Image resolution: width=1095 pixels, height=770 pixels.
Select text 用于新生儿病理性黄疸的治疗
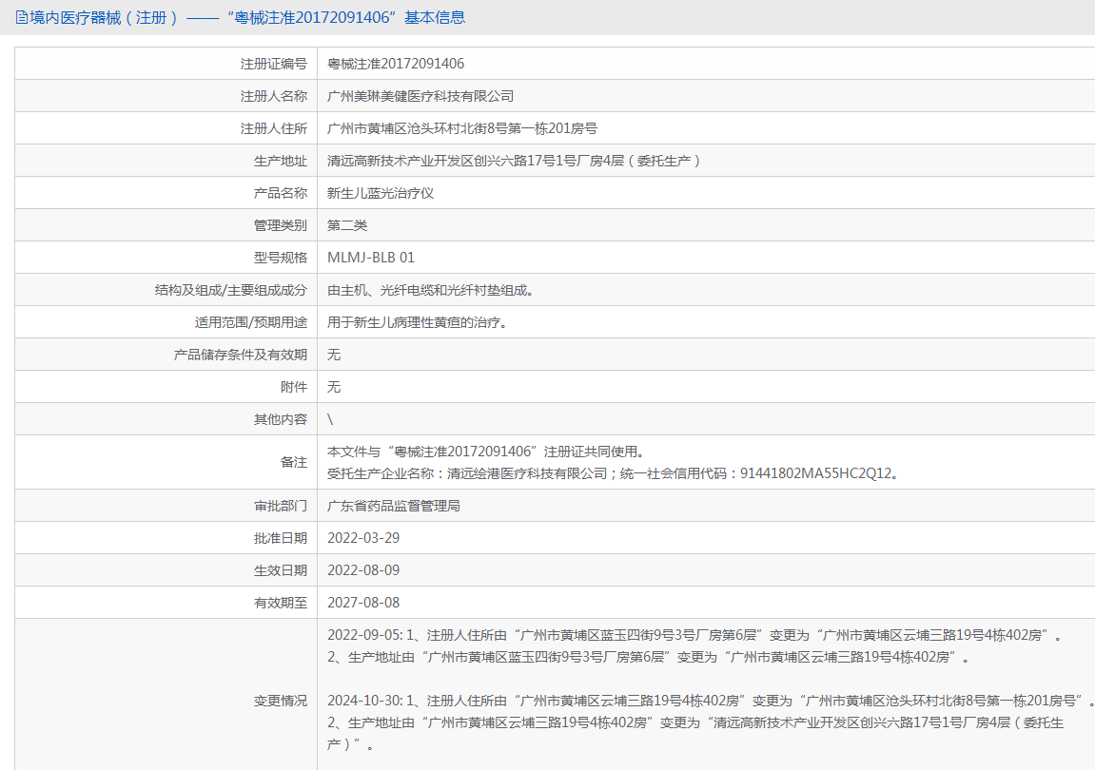point(418,322)
